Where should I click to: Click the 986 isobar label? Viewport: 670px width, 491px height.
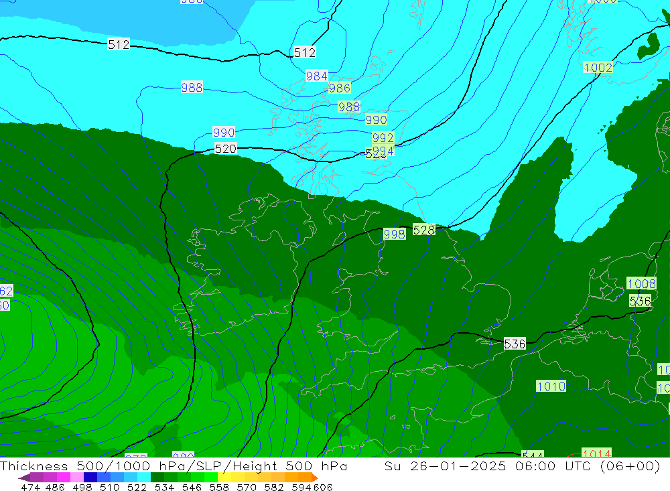[x=340, y=88]
